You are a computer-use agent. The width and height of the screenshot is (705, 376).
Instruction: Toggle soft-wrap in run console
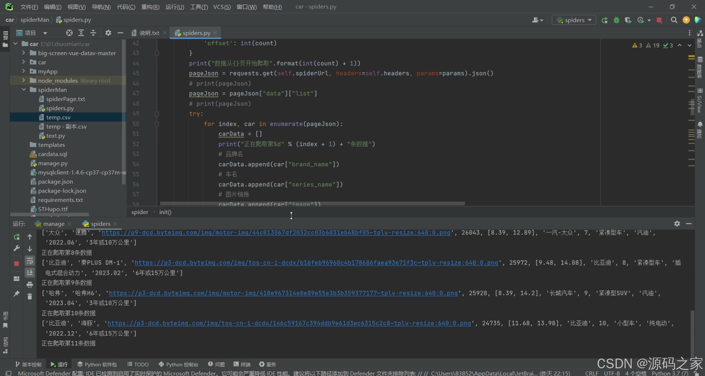(x=30, y=261)
